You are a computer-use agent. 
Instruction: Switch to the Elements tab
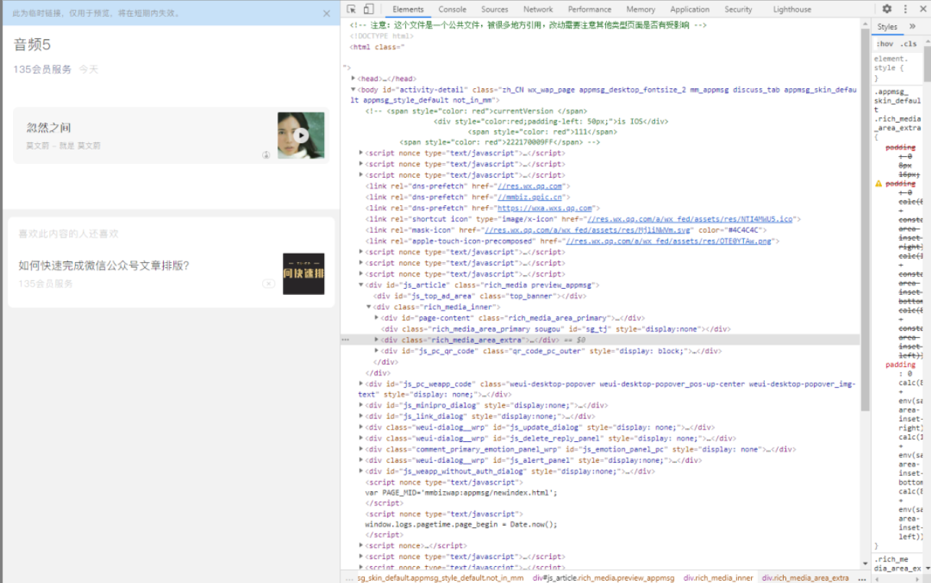[408, 9]
